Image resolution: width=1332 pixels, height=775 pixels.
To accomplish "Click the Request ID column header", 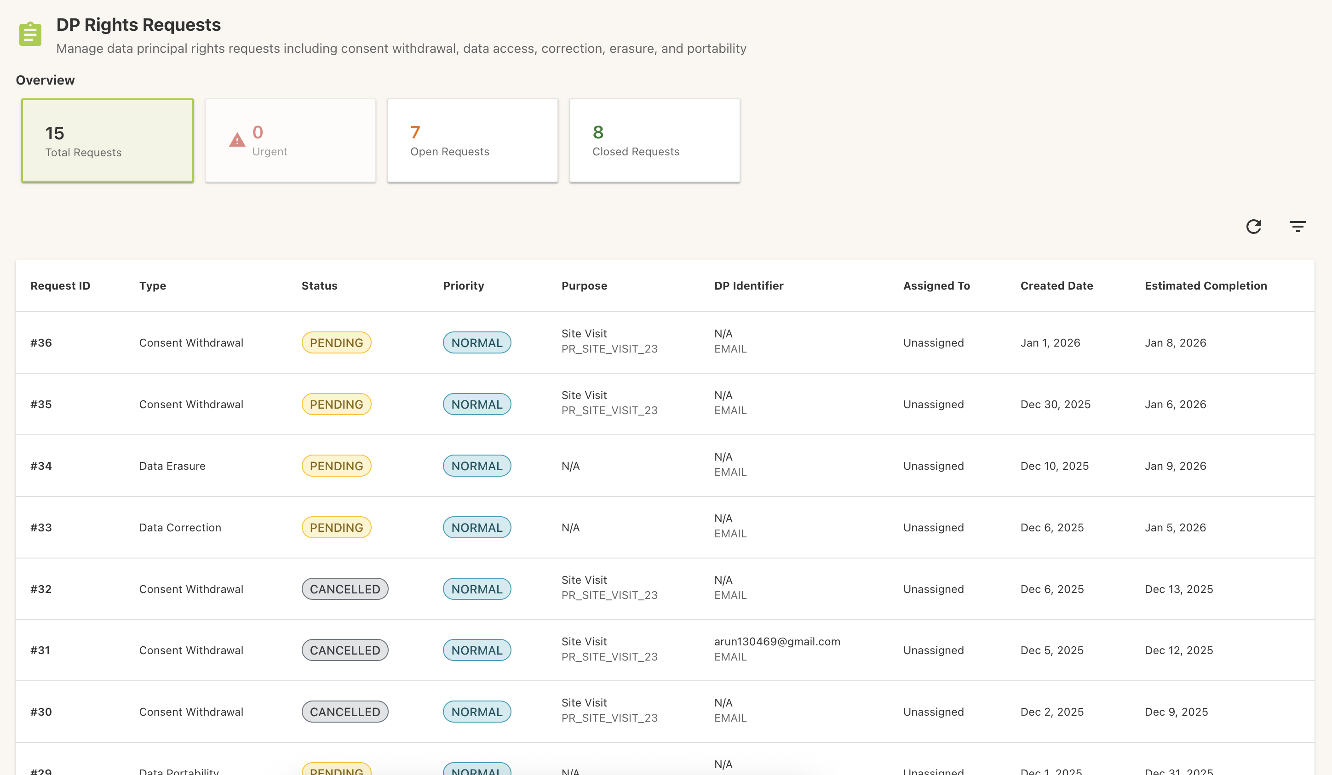I will click(x=60, y=285).
